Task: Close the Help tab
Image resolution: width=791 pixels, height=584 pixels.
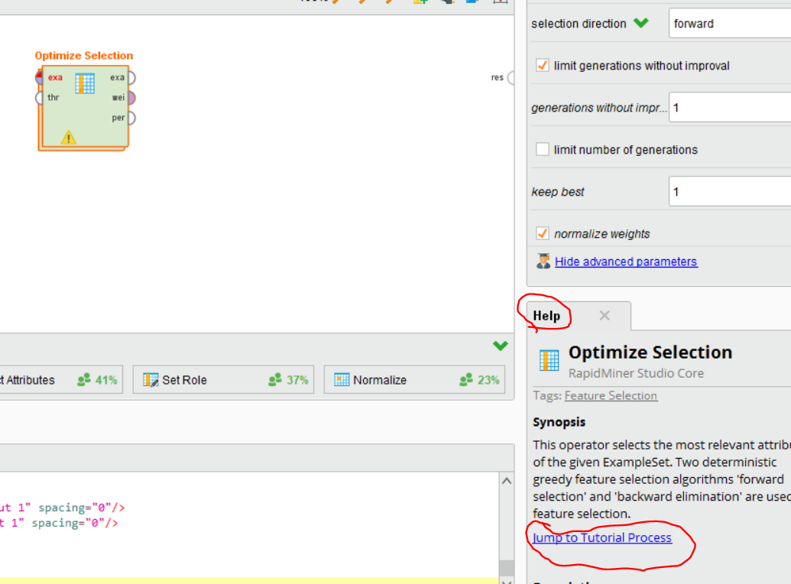Action: click(605, 316)
